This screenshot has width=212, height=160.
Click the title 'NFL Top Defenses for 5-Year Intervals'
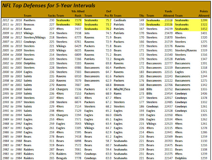pos(49,6)
